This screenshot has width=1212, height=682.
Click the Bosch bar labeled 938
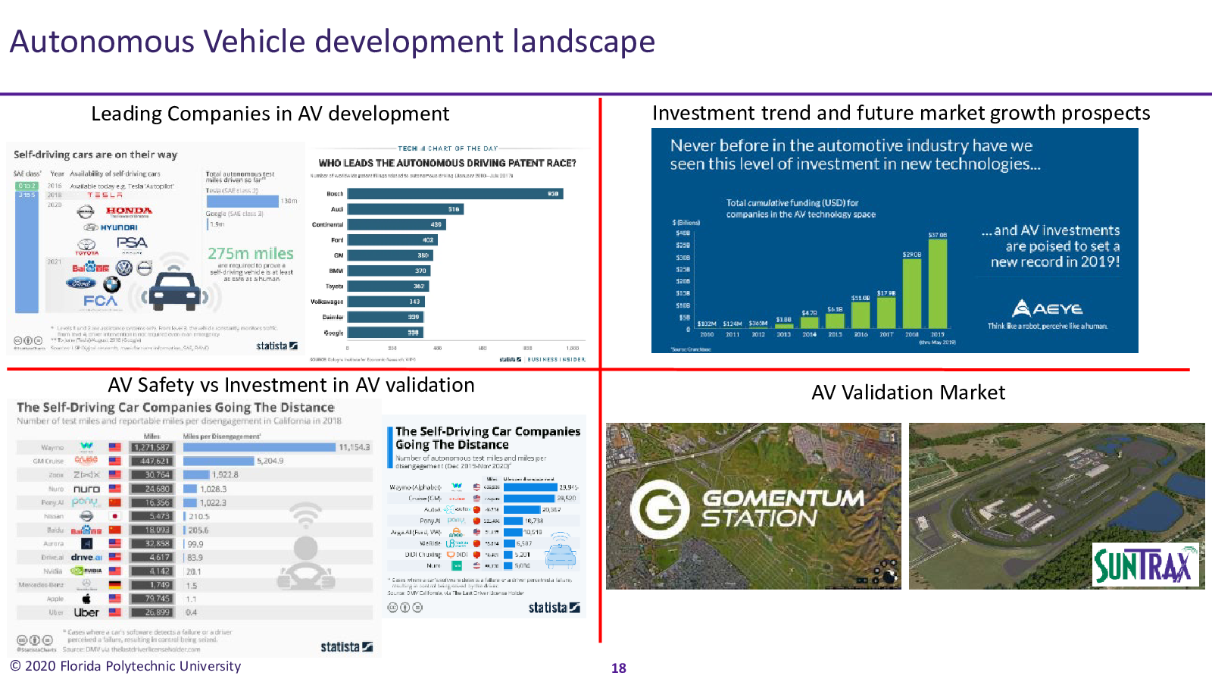[455, 194]
